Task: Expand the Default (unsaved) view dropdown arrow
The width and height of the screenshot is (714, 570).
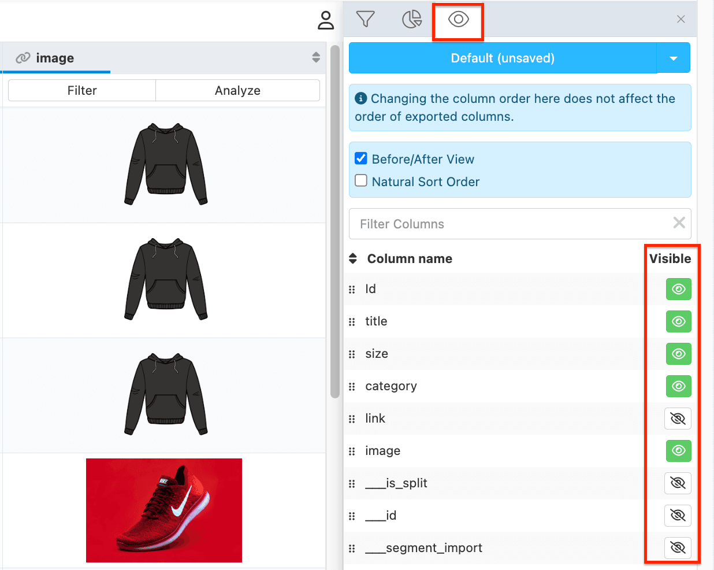Action: tap(674, 58)
